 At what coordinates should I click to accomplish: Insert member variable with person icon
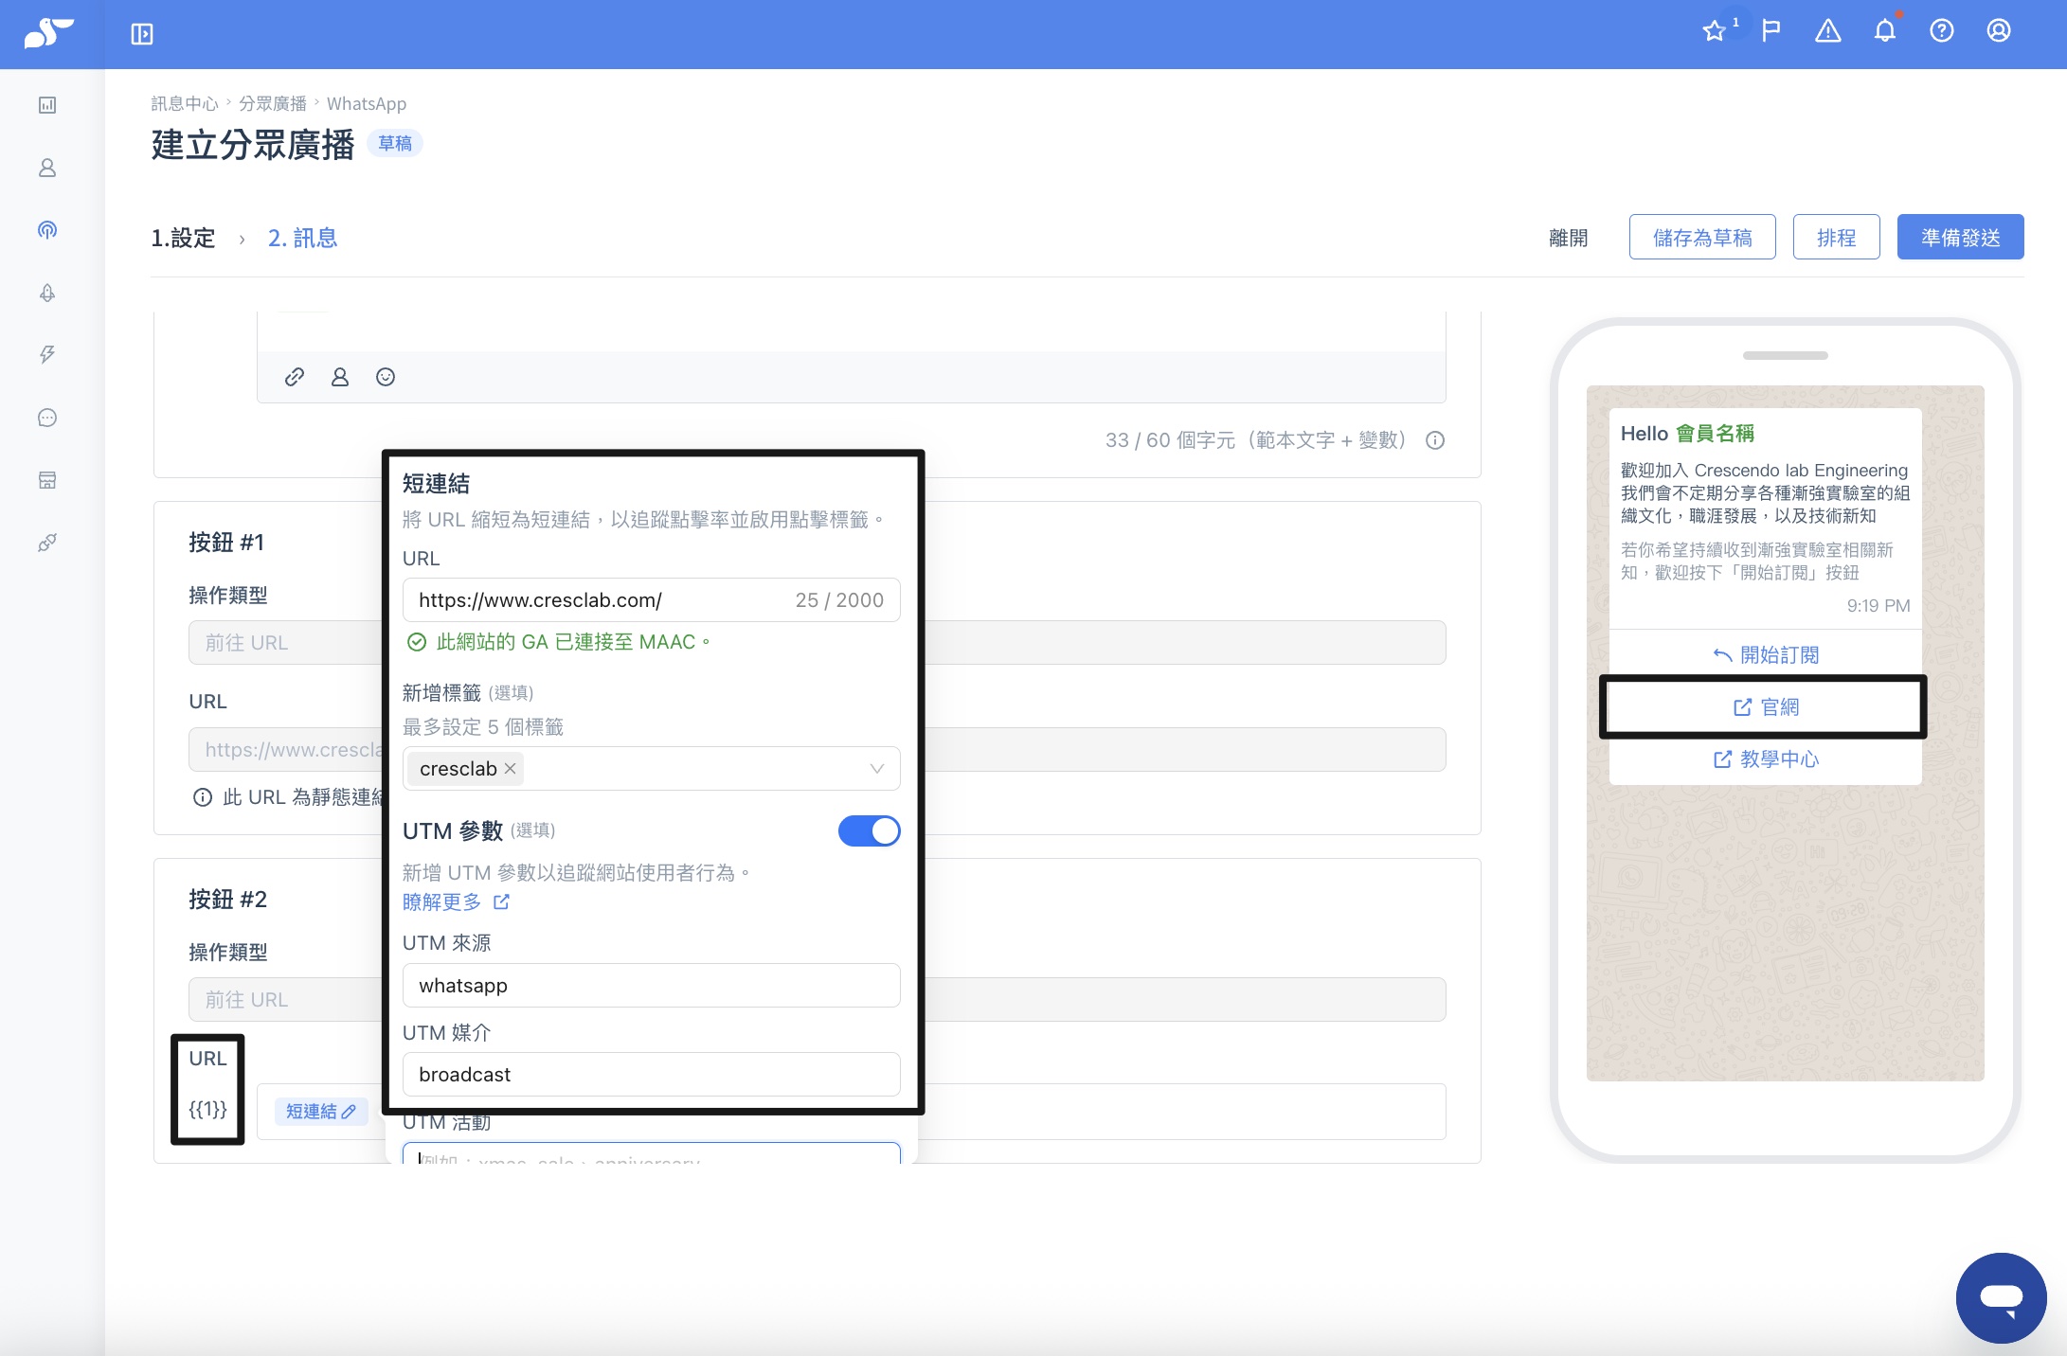tap(340, 377)
